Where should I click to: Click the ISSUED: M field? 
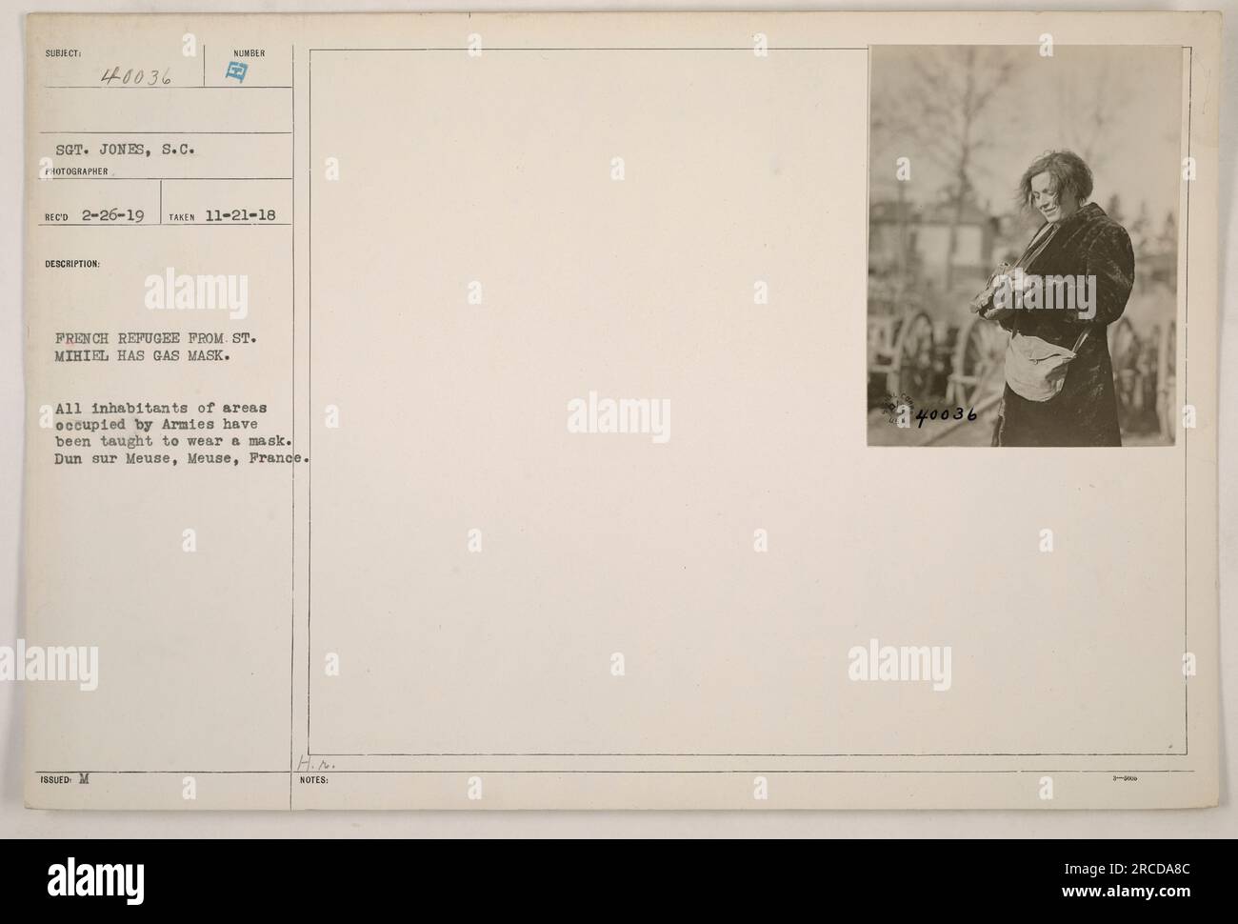point(66,777)
